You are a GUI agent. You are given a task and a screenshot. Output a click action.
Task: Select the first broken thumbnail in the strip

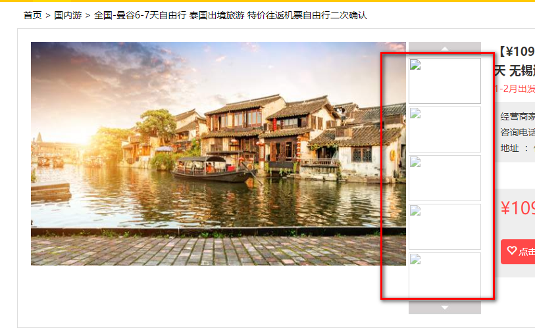[x=445, y=81]
